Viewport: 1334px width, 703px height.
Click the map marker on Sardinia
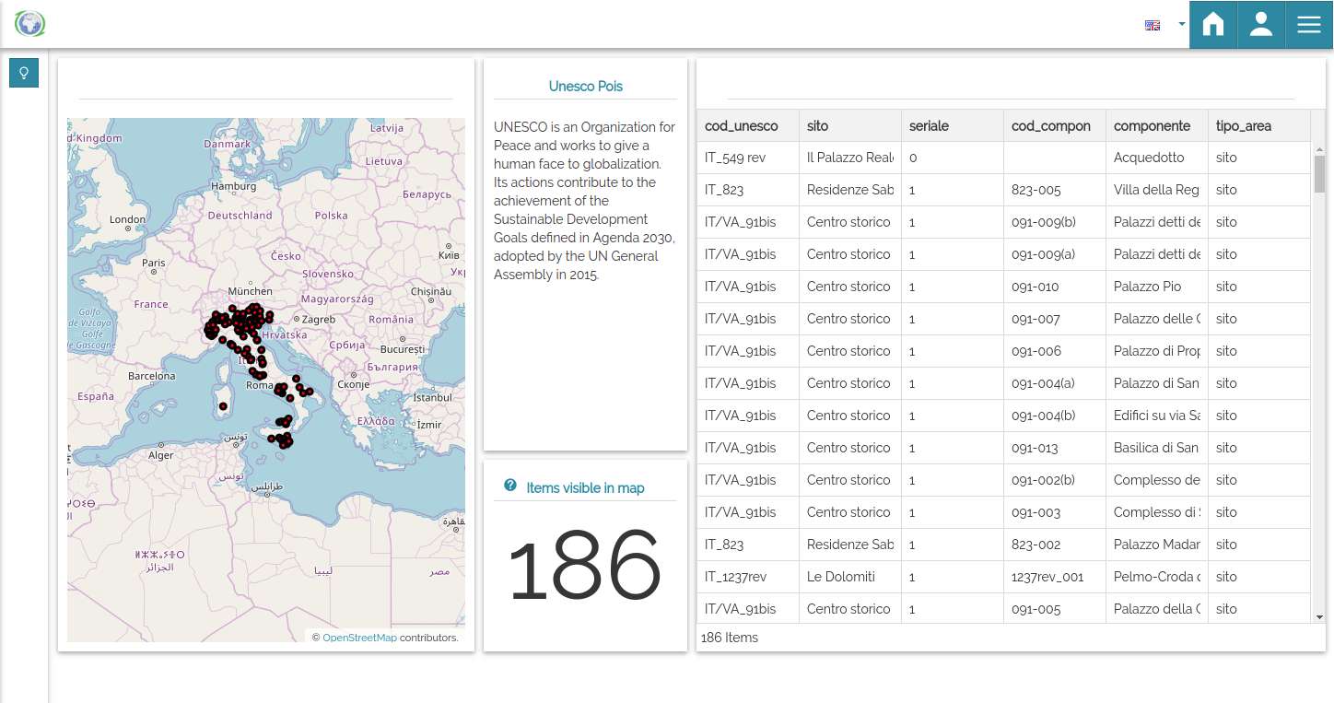(x=223, y=406)
